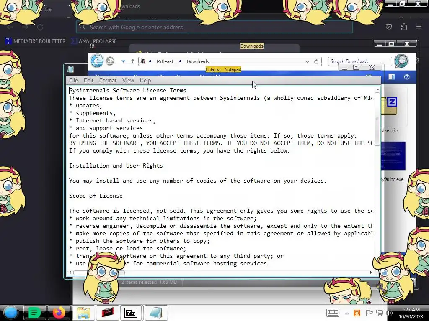Click the Back button in Downloads explorer window
Screen dimensions: 429x321
97,61
